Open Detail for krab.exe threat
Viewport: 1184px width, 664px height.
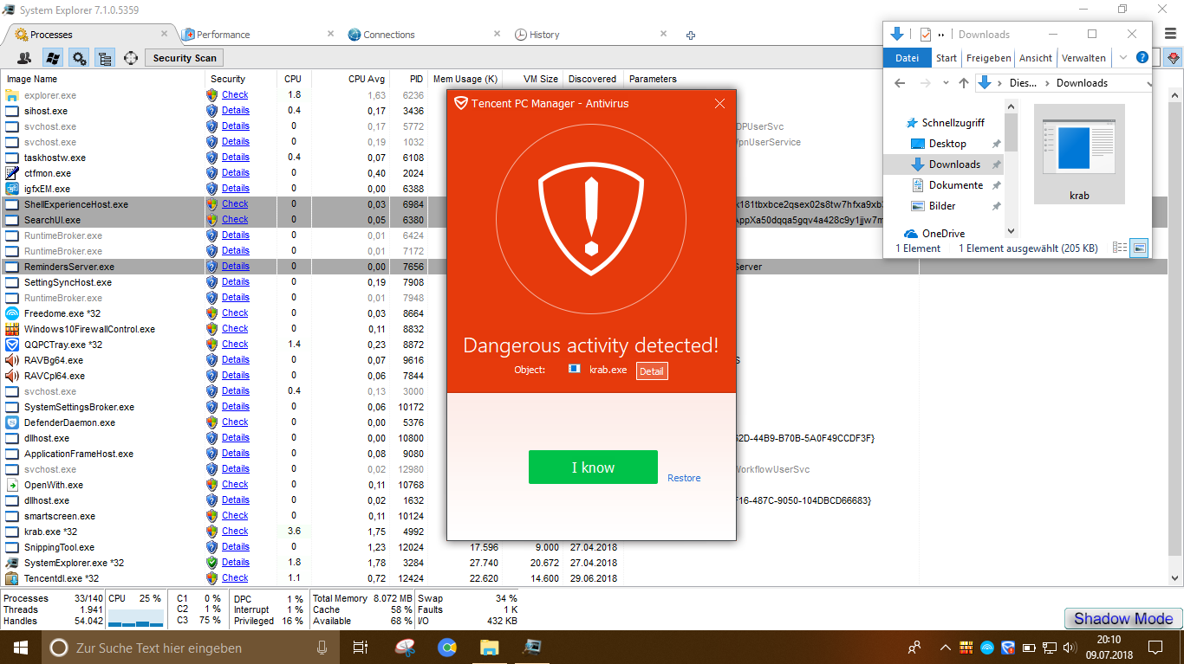pyautogui.click(x=652, y=371)
